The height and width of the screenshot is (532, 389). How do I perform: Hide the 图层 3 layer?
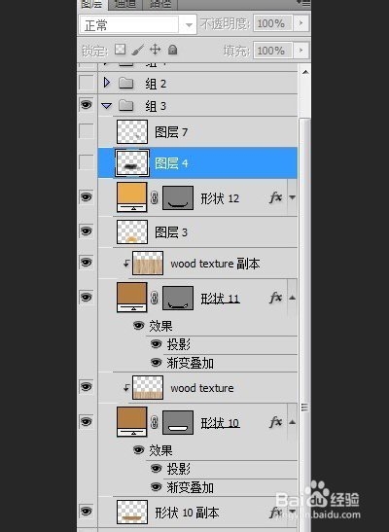point(87,231)
